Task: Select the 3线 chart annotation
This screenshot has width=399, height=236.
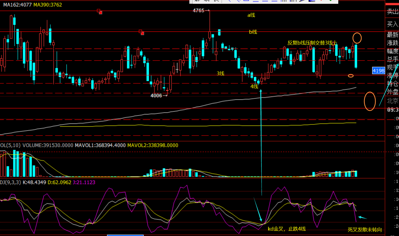Action: (220, 73)
